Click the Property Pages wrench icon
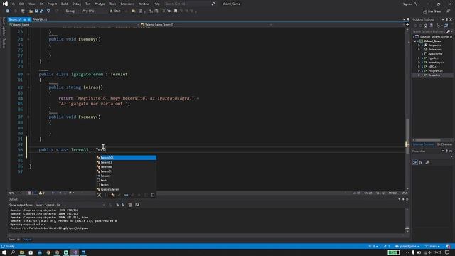 point(427,163)
